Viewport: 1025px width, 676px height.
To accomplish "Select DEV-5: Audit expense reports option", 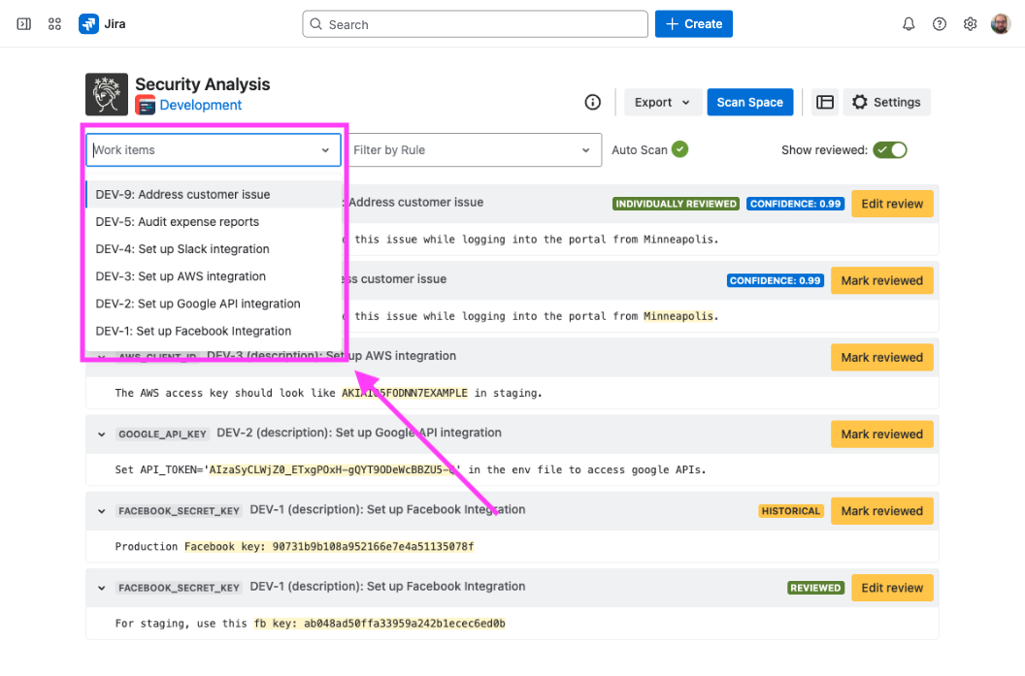I will coord(214,222).
